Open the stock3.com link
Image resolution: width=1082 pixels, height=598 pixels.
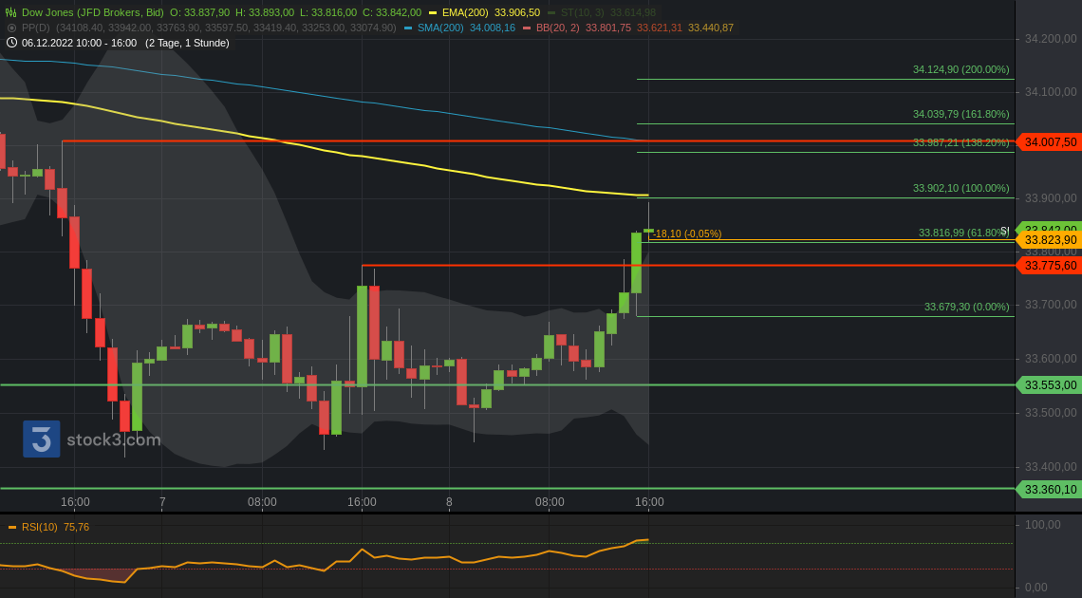111,439
